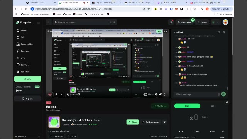Open Home in the Pump.fun sidebar
The height and width of the screenshot is (139, 247).
pyautogui.click(x=22, y=31)
